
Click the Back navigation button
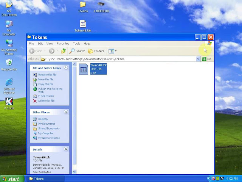36,51
